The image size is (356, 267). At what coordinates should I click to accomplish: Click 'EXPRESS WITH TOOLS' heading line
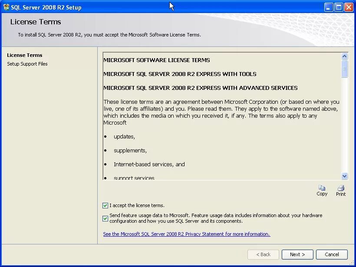pyautogui.click(x=180, y=74)
